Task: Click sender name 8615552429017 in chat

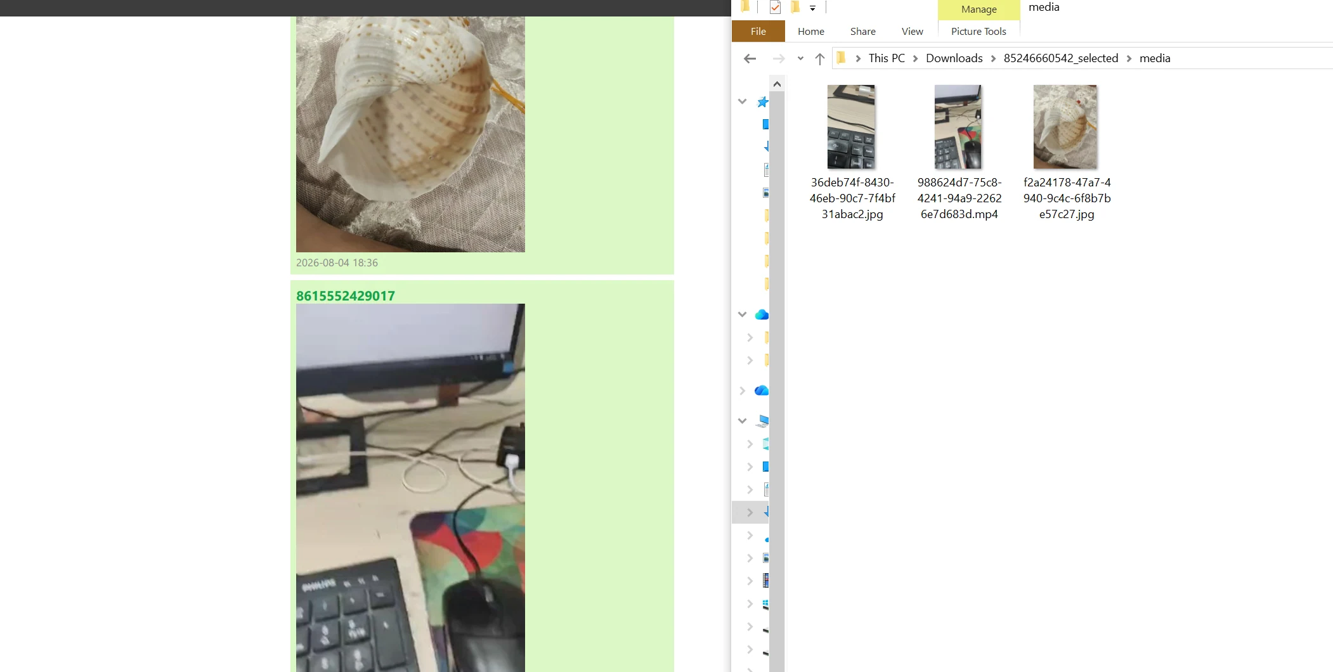Action: pyautogui.click(x=346, y=296)
